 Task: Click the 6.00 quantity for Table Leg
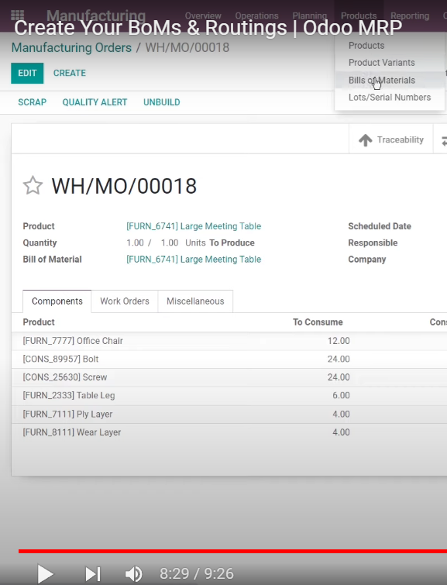341,395
